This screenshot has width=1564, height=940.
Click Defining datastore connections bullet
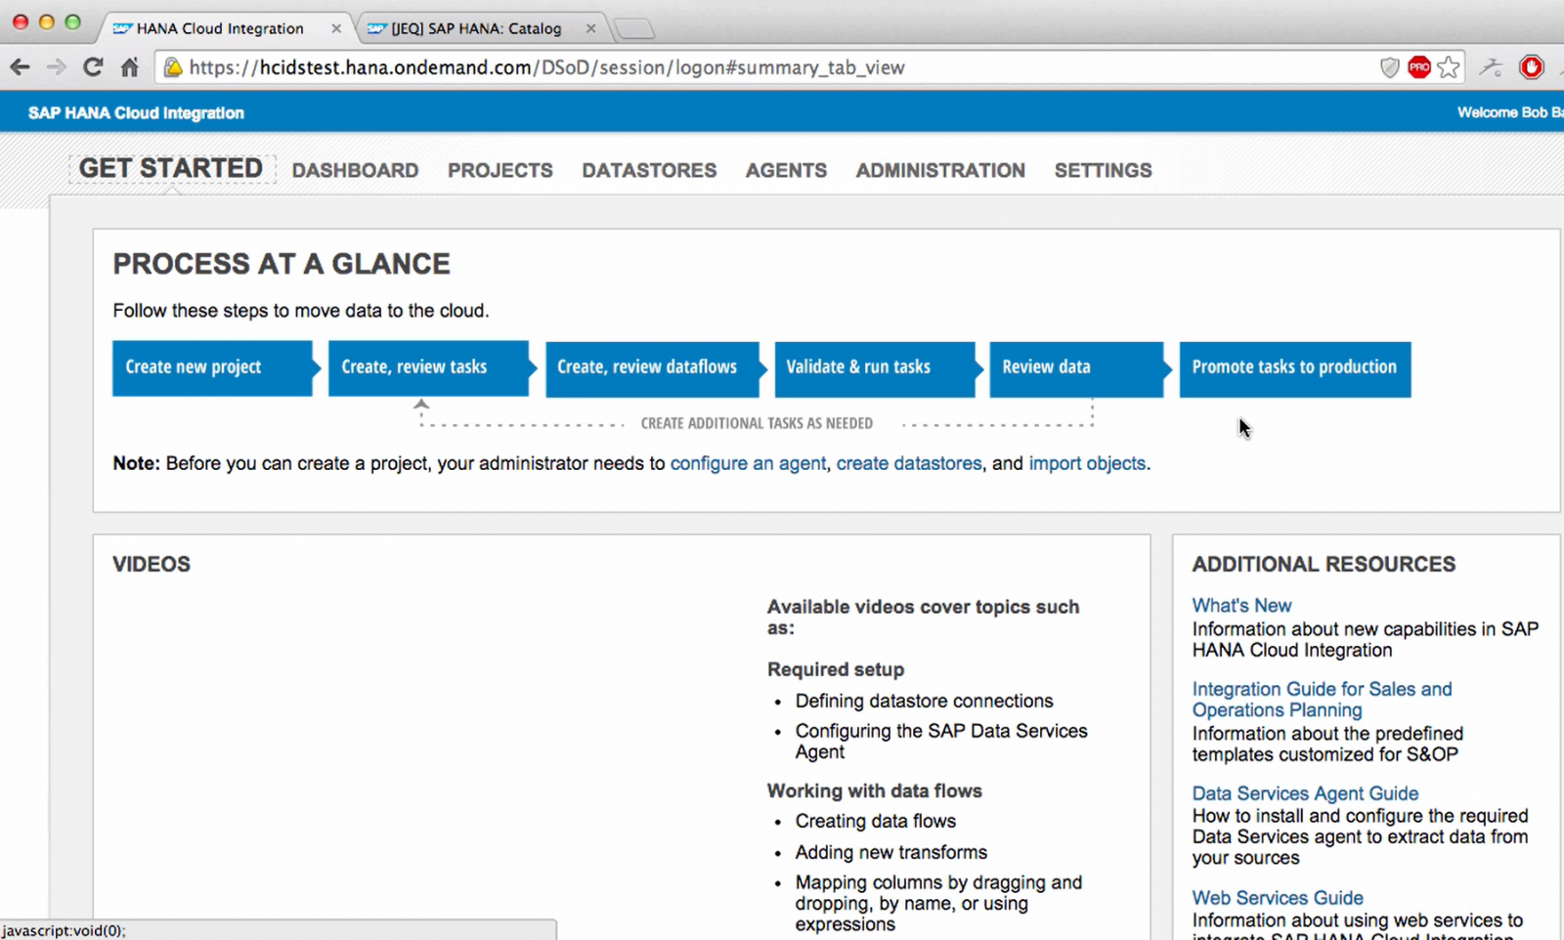[x=924, y=701]
